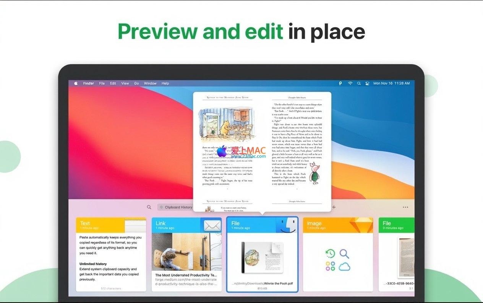Select the Text clipboard card
483x303 pixels.
coord(111,254)
